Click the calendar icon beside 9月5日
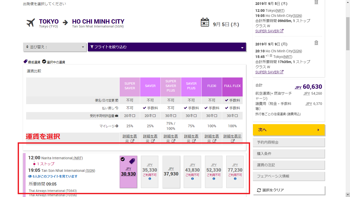Screen dimensions: 350x197 click(205, 23)
